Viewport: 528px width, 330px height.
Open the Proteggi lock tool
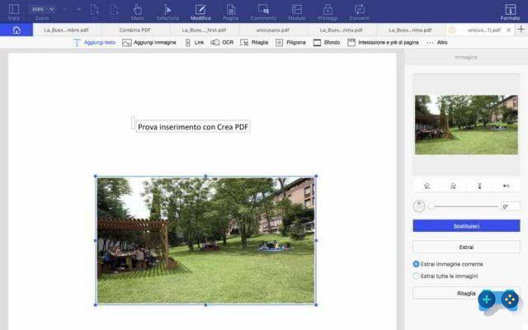point(328,12)
